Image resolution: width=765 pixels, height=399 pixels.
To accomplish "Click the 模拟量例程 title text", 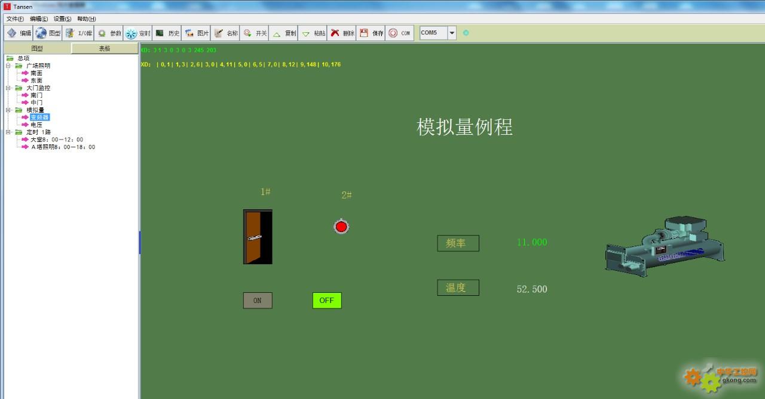I will (464, 127).
